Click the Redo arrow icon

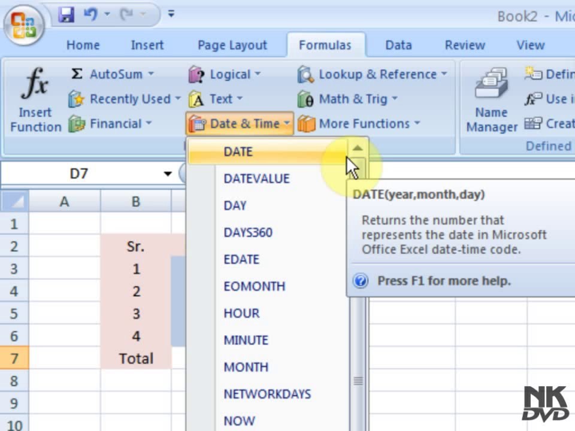click(126, 14)
